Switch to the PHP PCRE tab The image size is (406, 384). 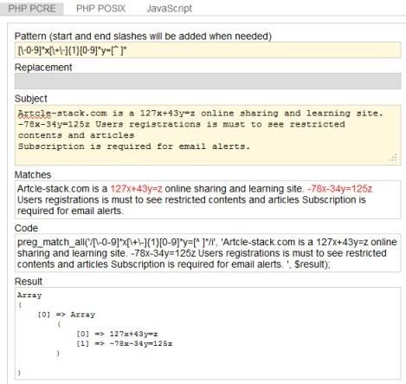31,8
